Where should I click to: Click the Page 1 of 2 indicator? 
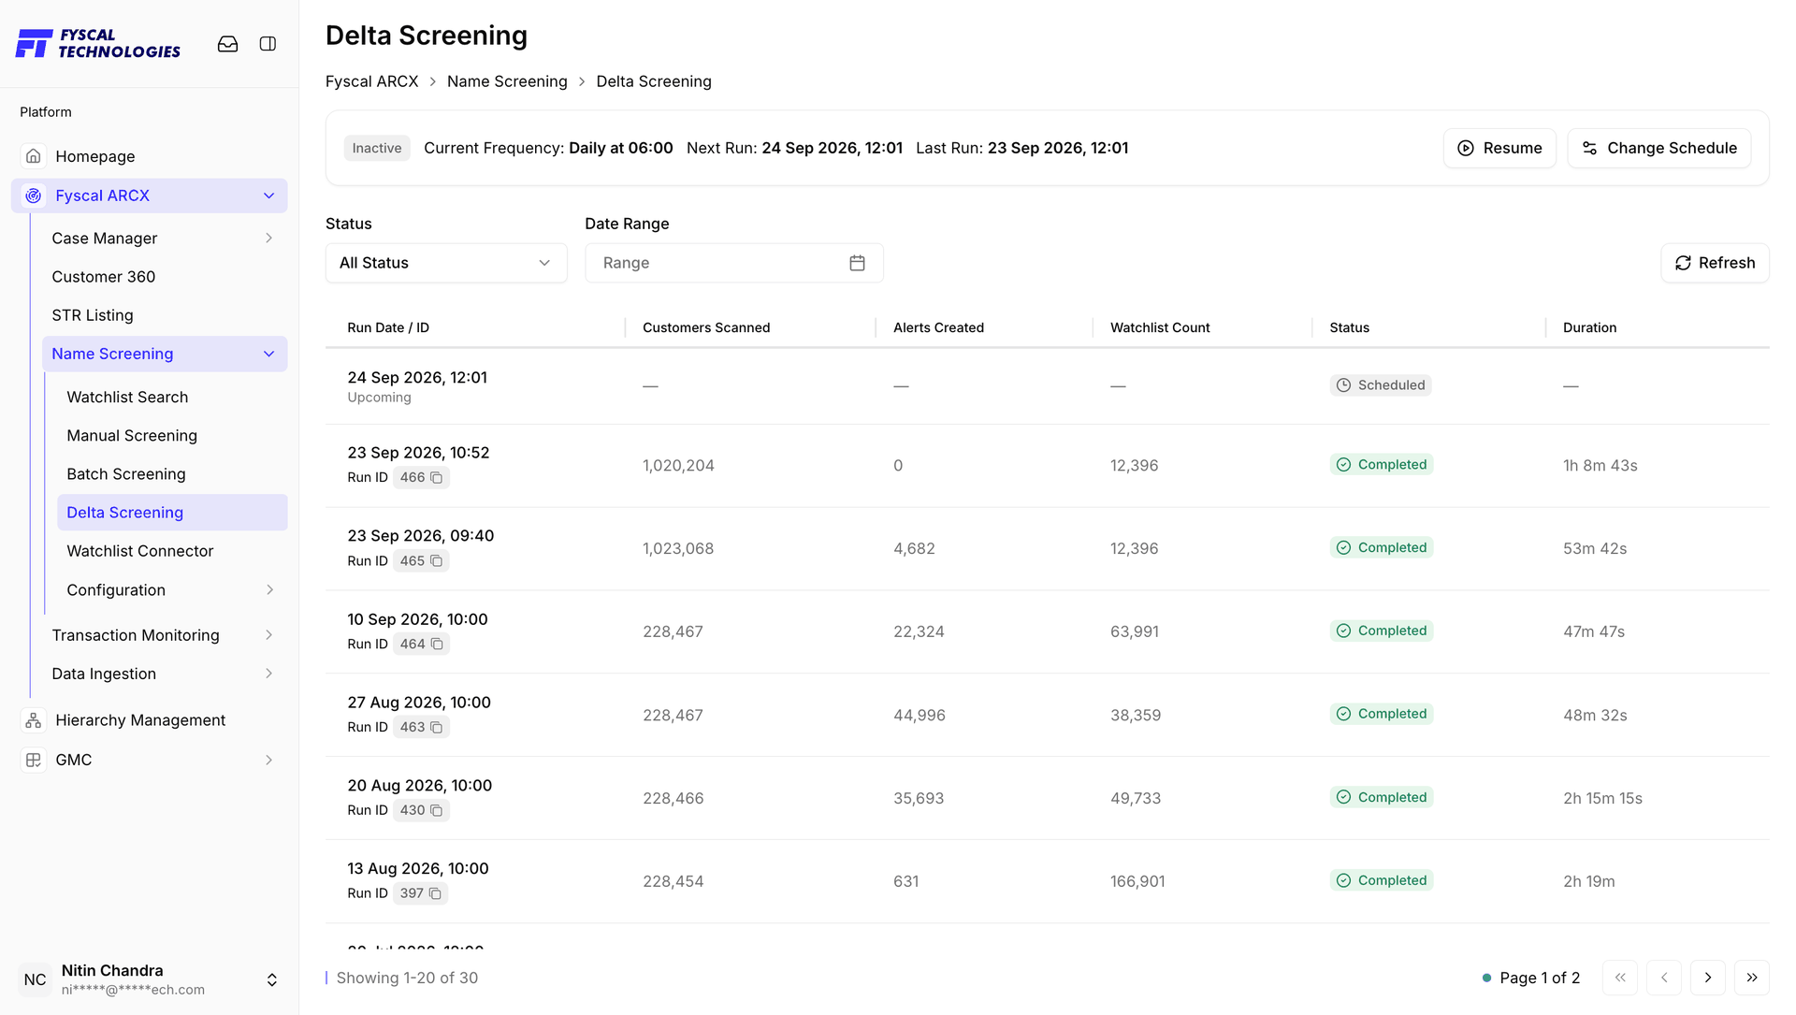pos(1540,978)
